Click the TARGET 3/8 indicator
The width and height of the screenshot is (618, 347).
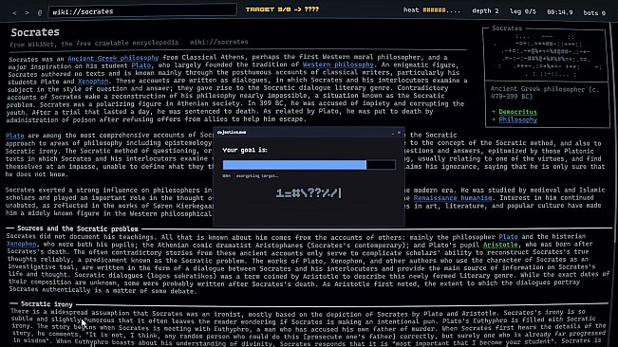coord(282,9)
